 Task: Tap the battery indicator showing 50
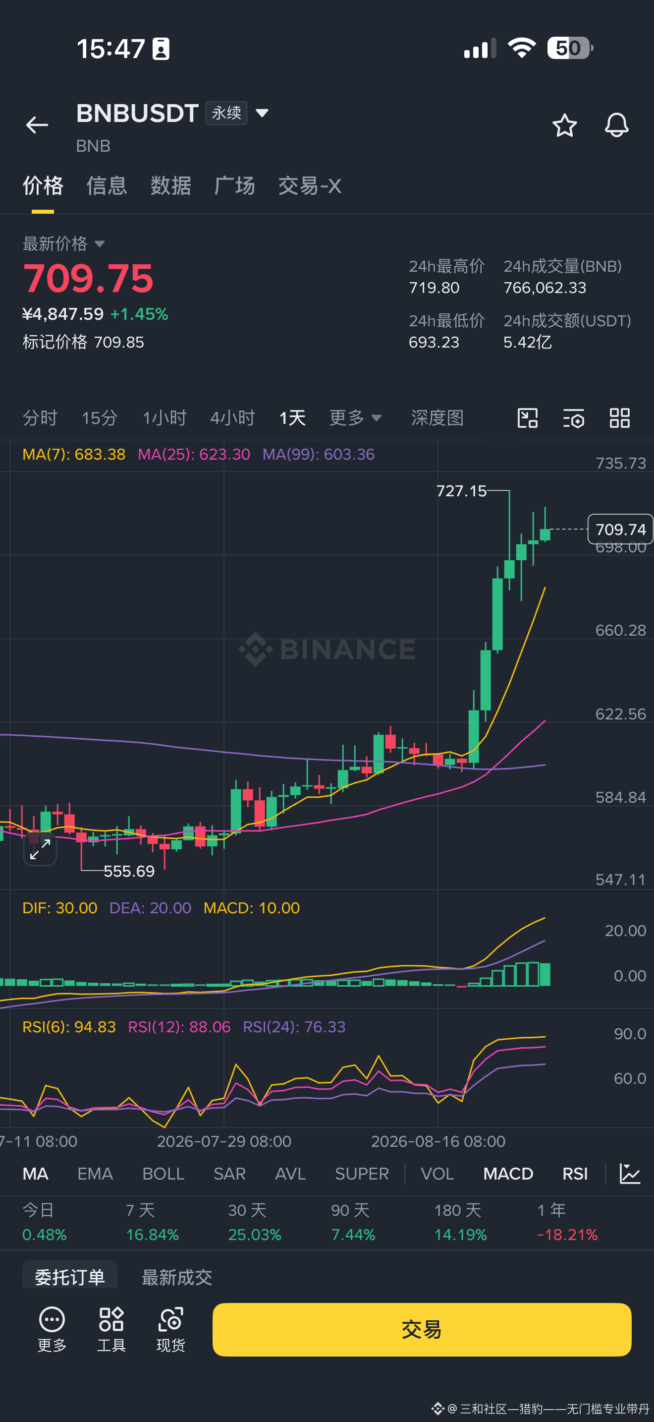570,48
